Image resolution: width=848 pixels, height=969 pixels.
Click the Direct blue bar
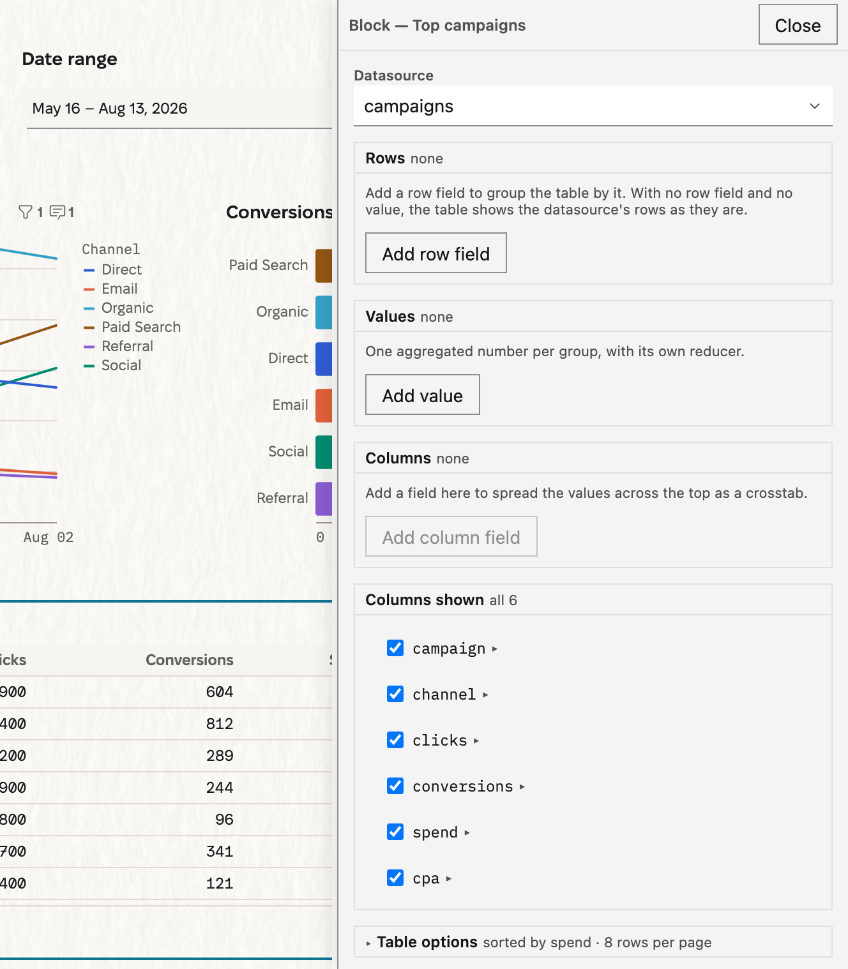(x=324, y=359)
